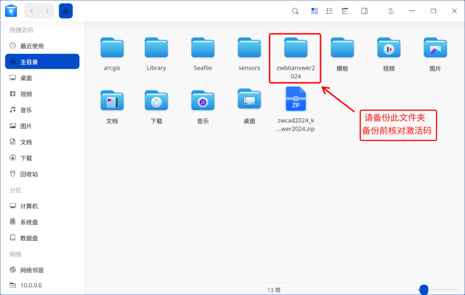Viewport: 465px width, 295px height.
Task: Open the hamburger main menu
Action: tap(391, 11)
